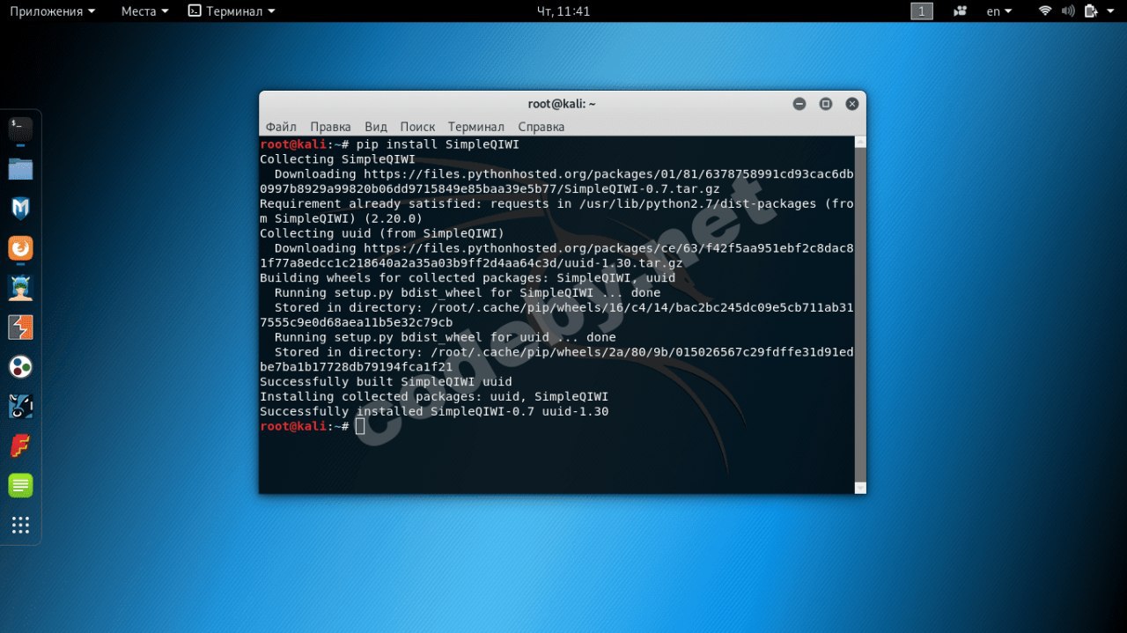The width and height of the screenshot is (1127, 633).
Task: Click 'Successfully built SimpleQIWI uuid' line
Action: 386,382
